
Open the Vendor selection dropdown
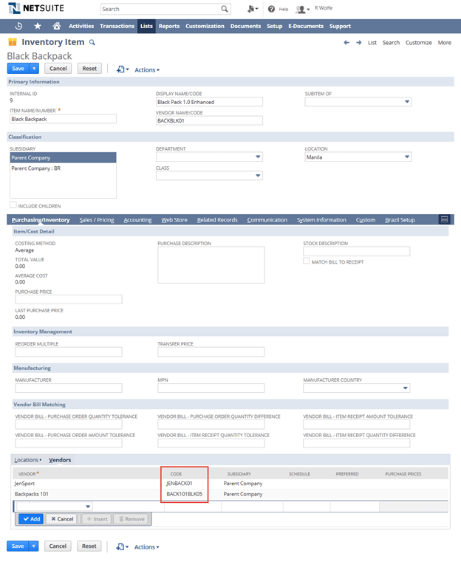[x=88, y=507]
